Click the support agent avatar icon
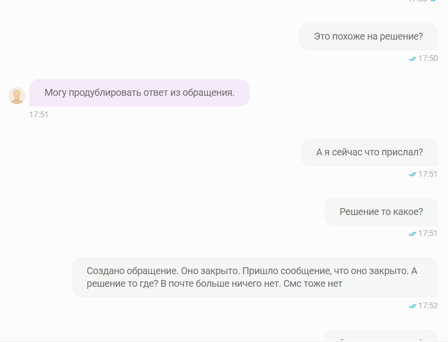The width and height of the screenshot is (448, 342). click(x=17, y=95)
